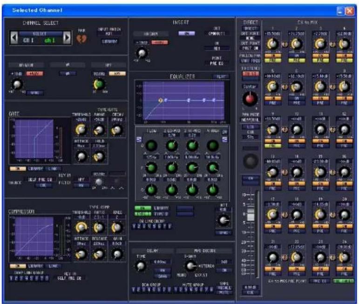Click the Gate RANGE knob
Screen dimensions: 359x304
point(99,130)
